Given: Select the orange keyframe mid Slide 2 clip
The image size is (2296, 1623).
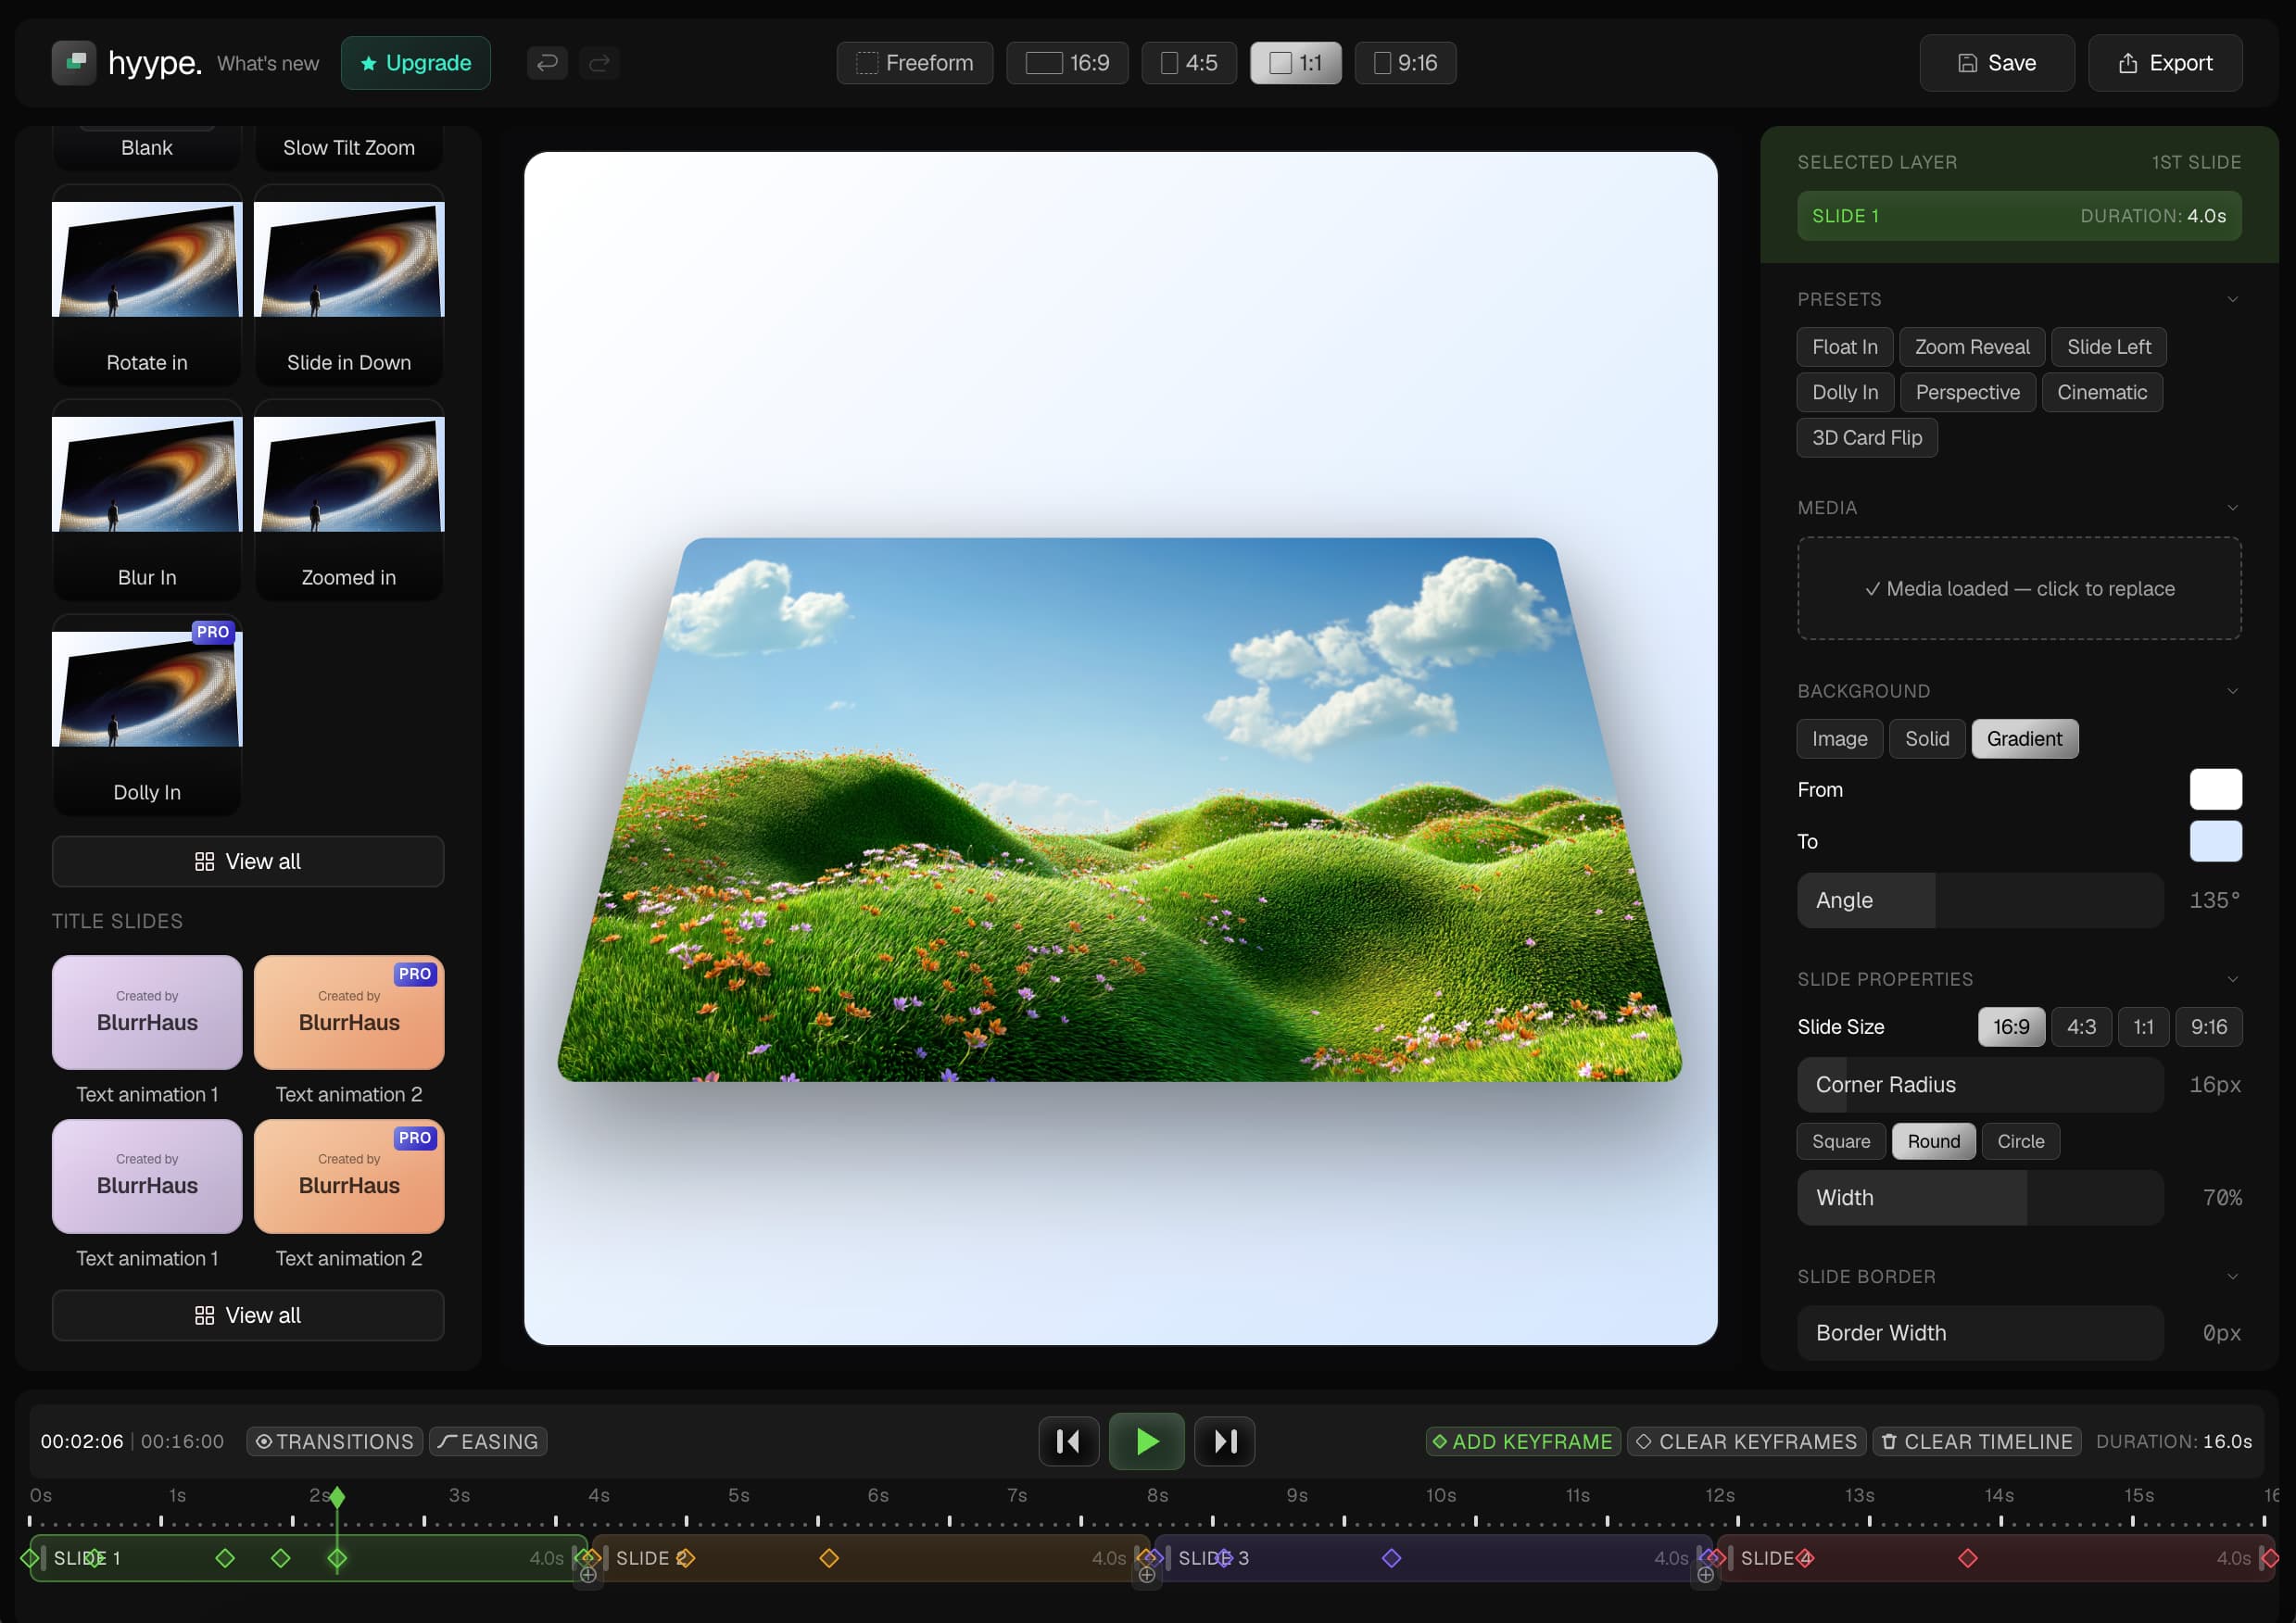Looking at the screenshot, I should 829,1558.
